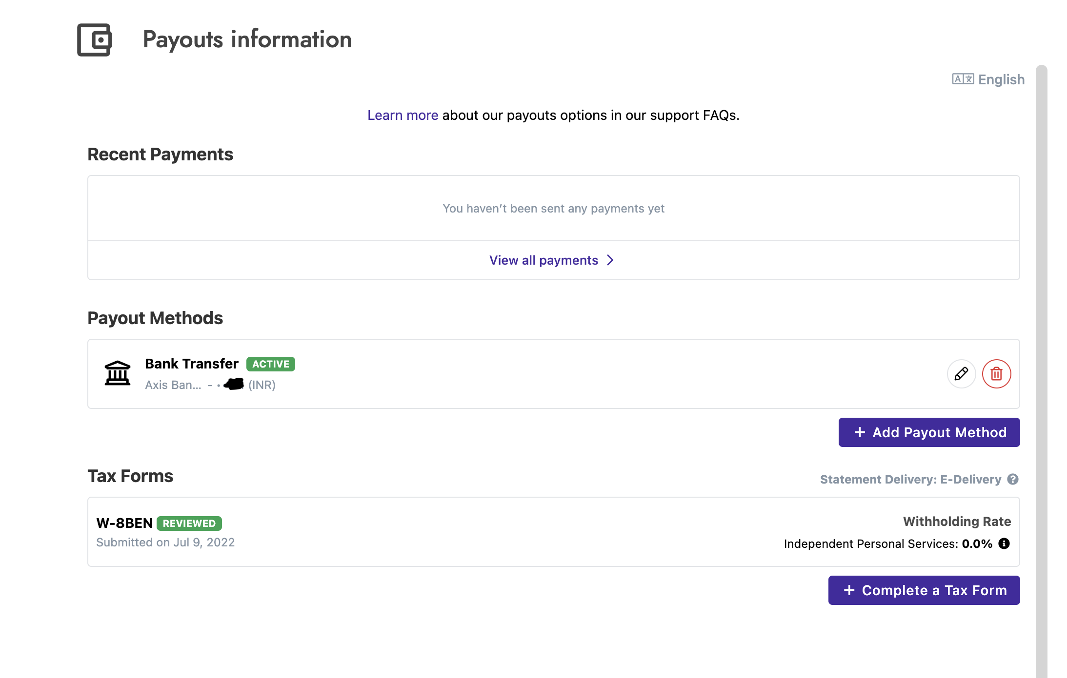This screenshot has height=678, width=1067.
Task: Click the Bank Transfer payout method title
Action: click(192, 364)
